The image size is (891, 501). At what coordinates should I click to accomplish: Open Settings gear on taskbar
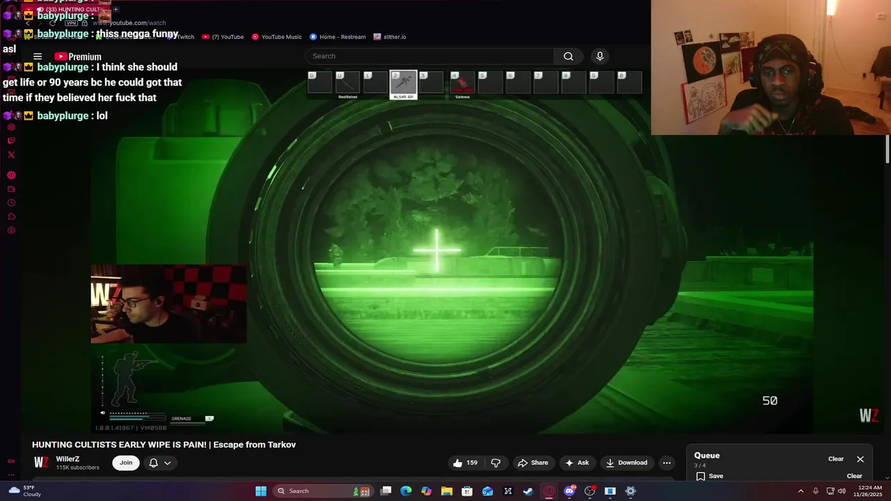click(x=631, y=491)
